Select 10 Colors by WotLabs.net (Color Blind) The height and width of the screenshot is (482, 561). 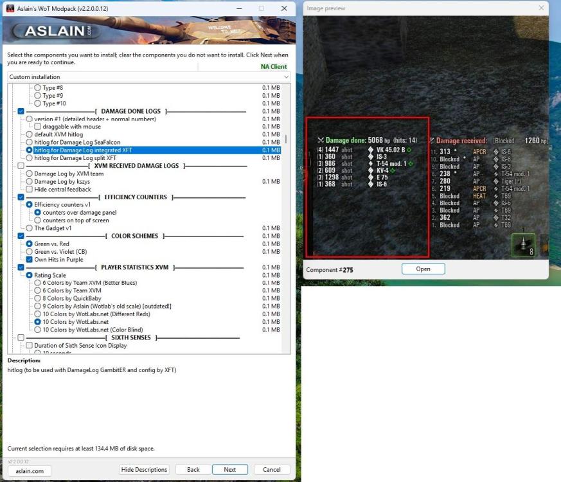[37, 330]
